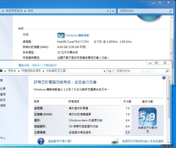
Task: Click the 基本分數 column header
Action: point(147,102)
